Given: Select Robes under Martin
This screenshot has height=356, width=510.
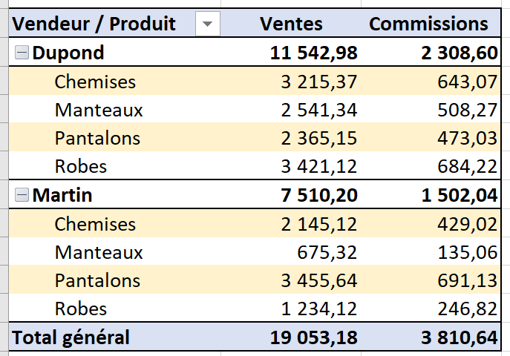Looking at the screenshot, I should (x=81, y=309).
